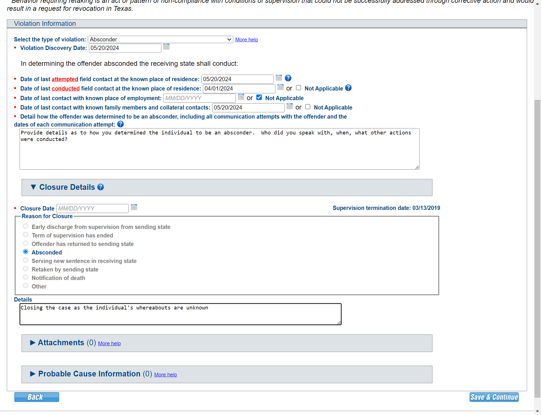Open calendar for family and collateral contacts
This screenshot has height=415, width=541.
tap(290, 106)
